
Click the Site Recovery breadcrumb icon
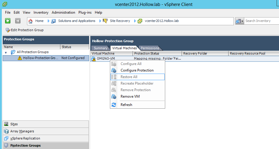[105, 21]
